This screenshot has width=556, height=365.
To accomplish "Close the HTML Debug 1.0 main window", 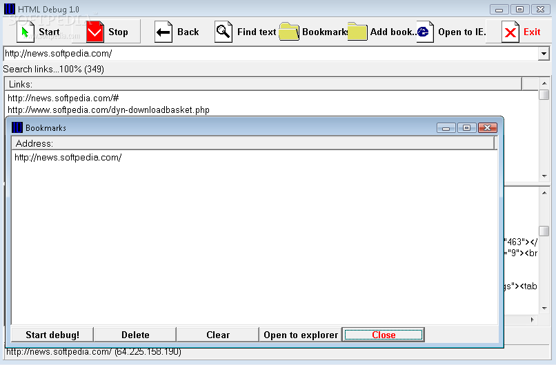I will pyautogui.click(x=540, y=9).
